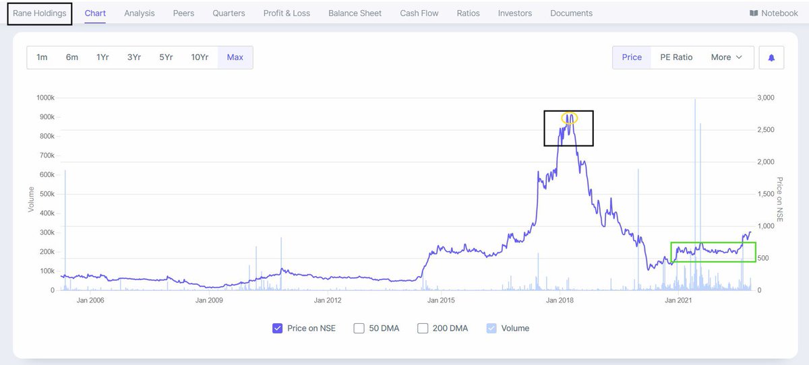This screenshot has width=809, height=365.
Task: Go to the Chart tab
Action: [95, 13]
